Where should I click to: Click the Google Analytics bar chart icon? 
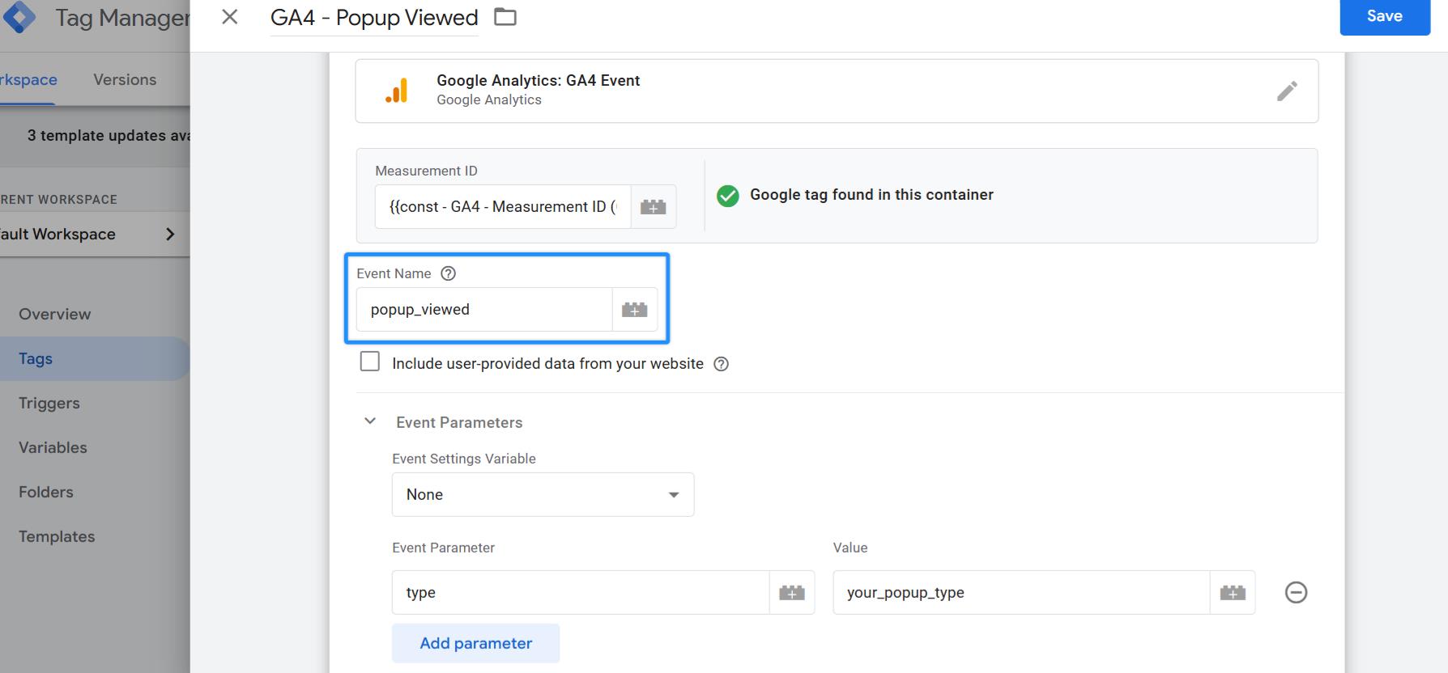tap(397, 91)
